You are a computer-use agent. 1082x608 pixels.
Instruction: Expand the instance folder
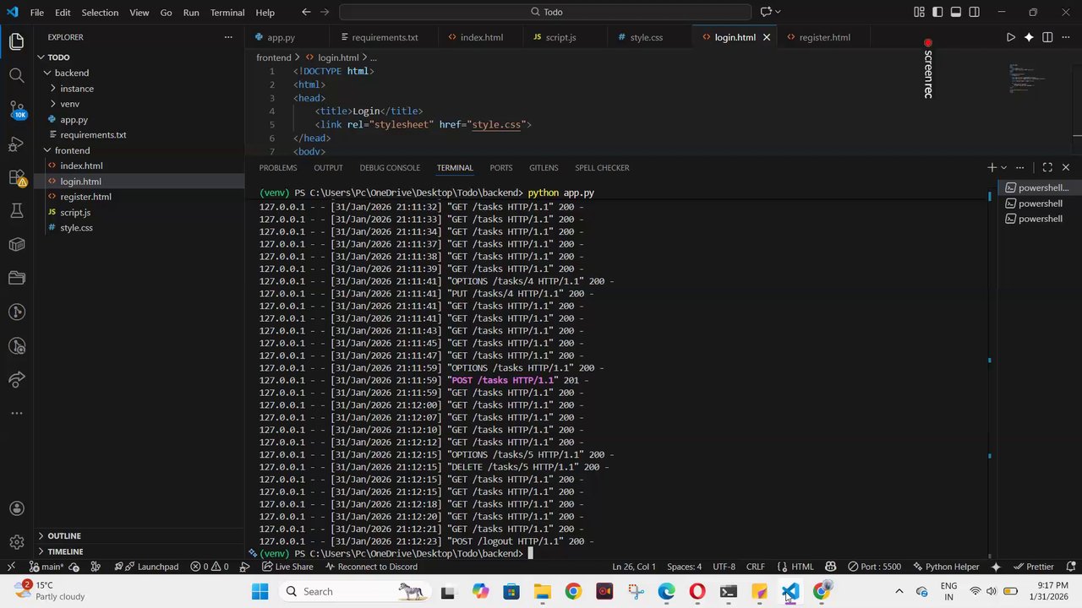click(x=53, y=89)
